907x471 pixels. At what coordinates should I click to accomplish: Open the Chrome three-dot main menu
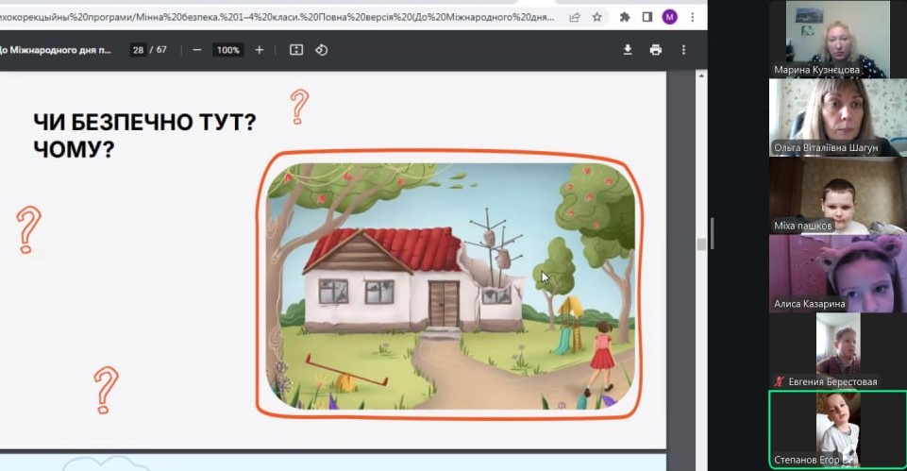tap(692, 17)
